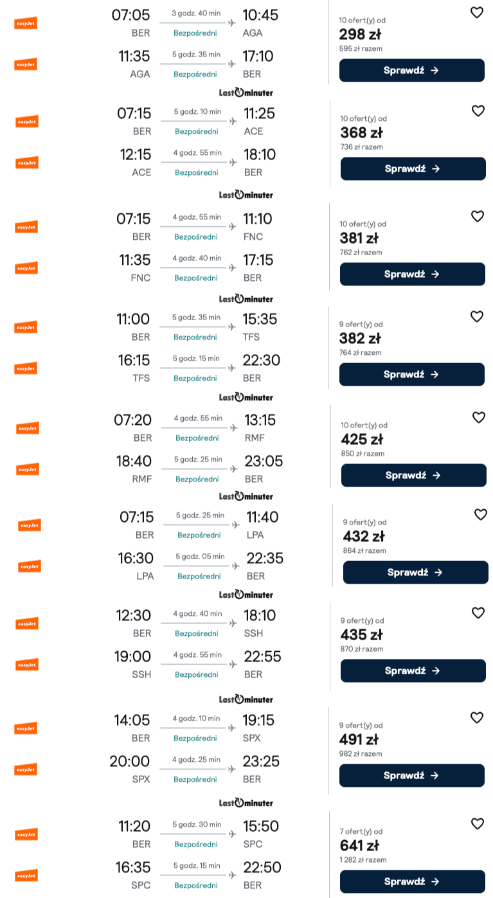Save the 368 zł ACE flight with heart
The height and width of the screenshot is (898, 493).
tap(478, 111)
